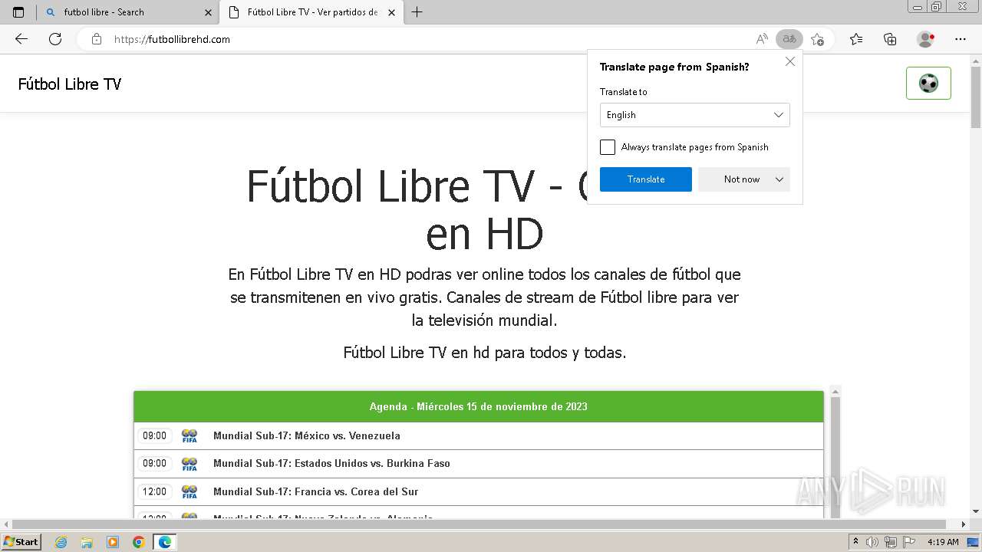Open México vs. Venezuela match row
Image resolution: width=982 pixels, height=552 pixels.
pyautogui.click(x=479, y=435)
